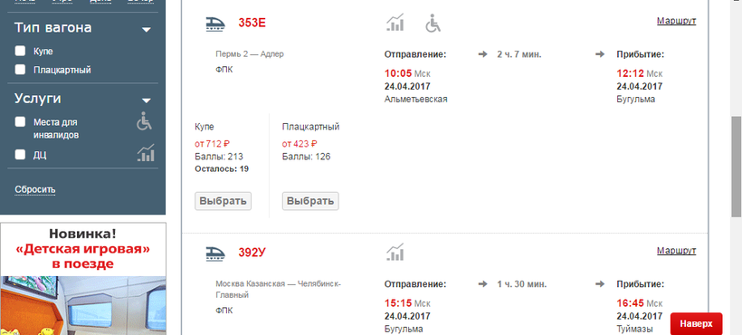Tick the ДЦ services checkbox
The height and width of the screenshot is (335, 742).
20,155
